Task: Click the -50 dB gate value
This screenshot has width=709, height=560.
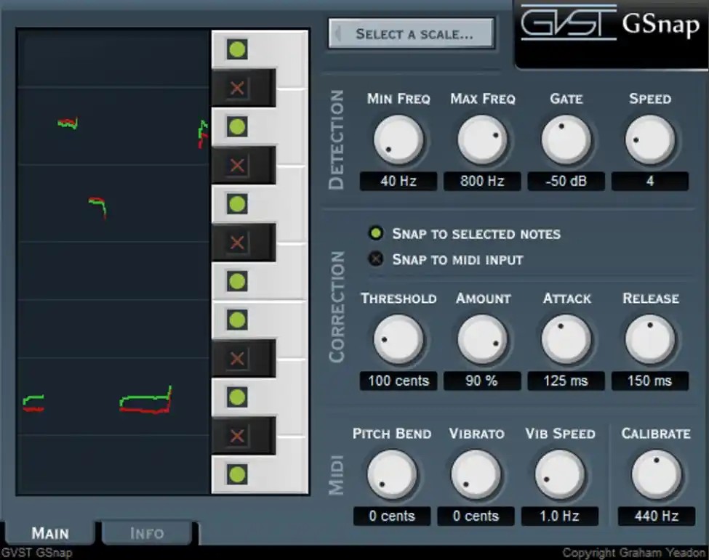Action: [566, 181]
